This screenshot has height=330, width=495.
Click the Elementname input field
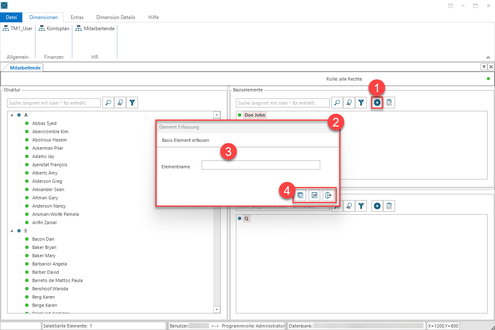pyautogui.click(x=261, y=165)
